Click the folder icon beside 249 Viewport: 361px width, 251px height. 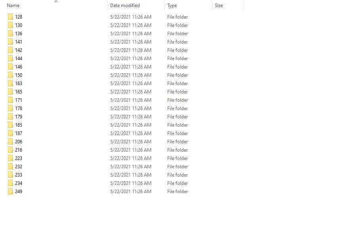tap(10, 191)
